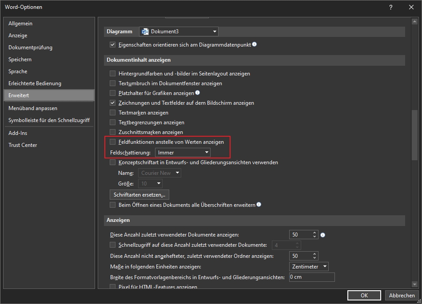Click the dialog resize grip icon
The height and width of the screenshot is (304, 422).
click(x=419, y=301)
